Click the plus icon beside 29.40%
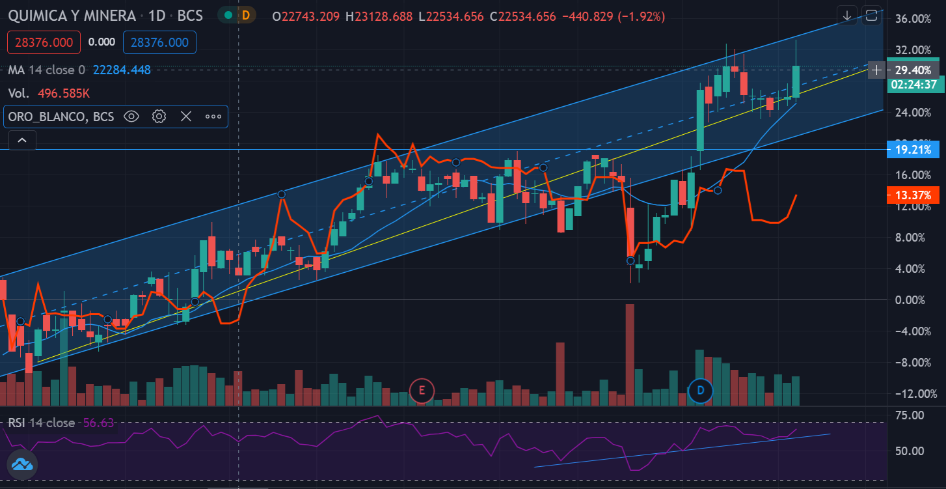 [876, 70]
